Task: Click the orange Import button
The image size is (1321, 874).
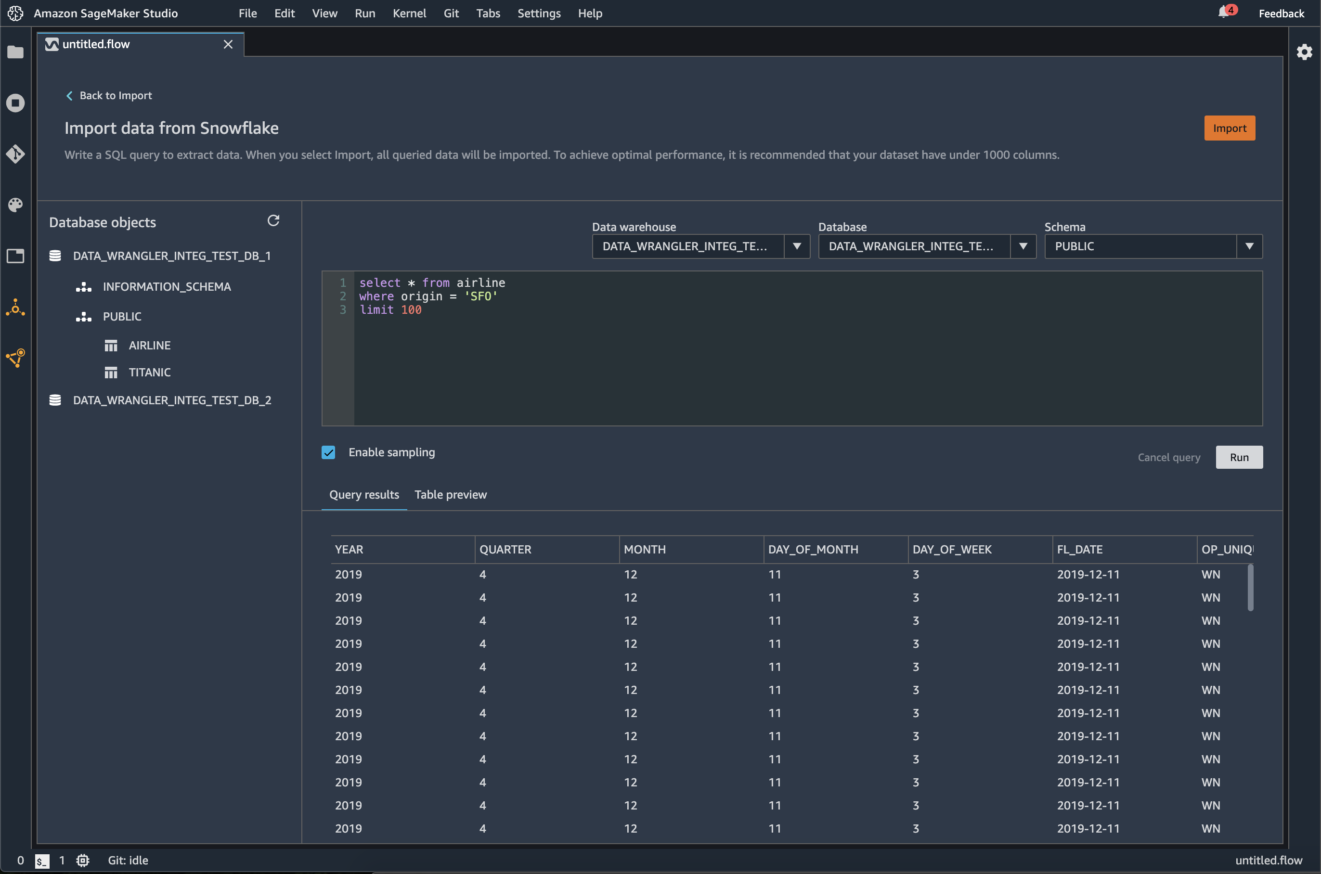Action: (x=1229, y=128)
